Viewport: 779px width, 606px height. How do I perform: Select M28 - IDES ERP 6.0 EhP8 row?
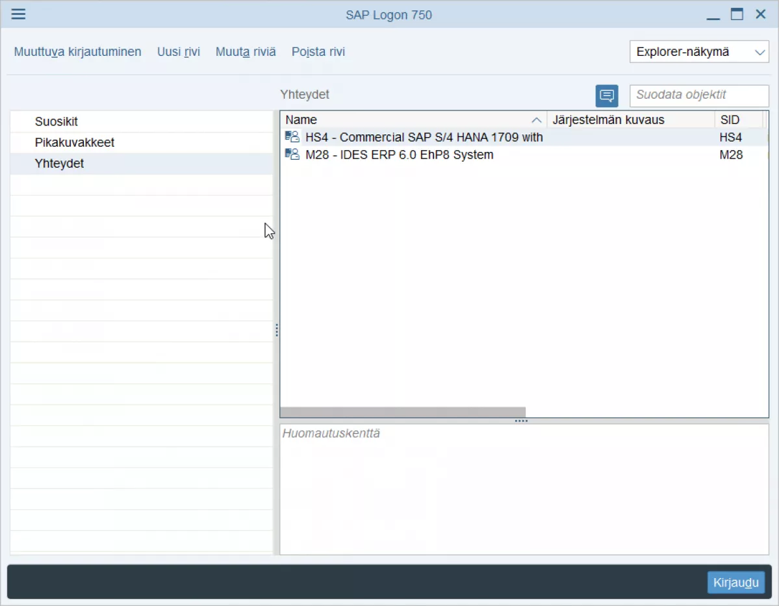524,155
